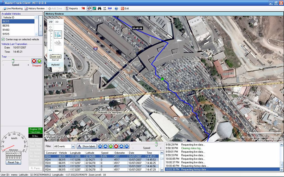Click the Show labels button
Viewport: 284px width, 177px height.
tap(87, 146)
